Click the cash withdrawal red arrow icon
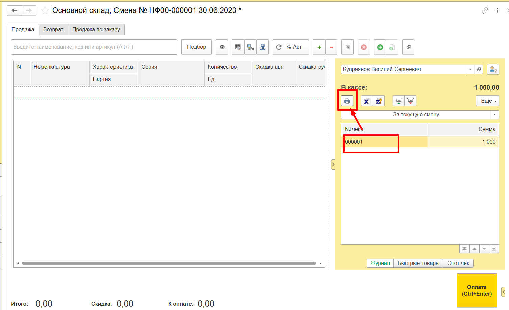This screenshot has width=509, height=310. pyautogui.click(x=410, y=101)
